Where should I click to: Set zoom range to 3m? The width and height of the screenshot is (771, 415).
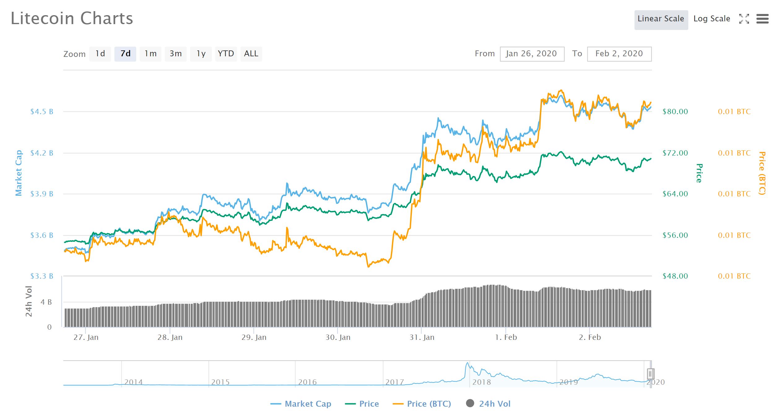(176, 54)
